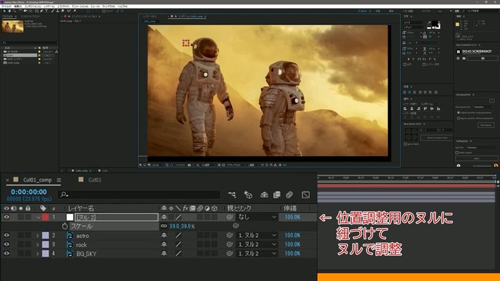The height and width of the screenshot is (281, 500).
Task: Click the left align paragraph icon
Action: pos(405,92)
